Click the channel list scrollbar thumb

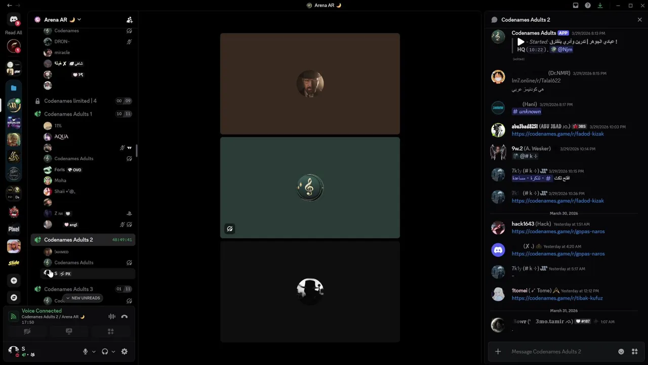coord(137,151)
